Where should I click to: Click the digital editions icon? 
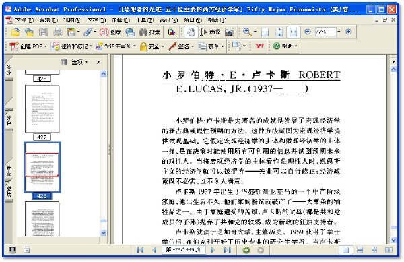pyautogui.click(x=172, y=32)
